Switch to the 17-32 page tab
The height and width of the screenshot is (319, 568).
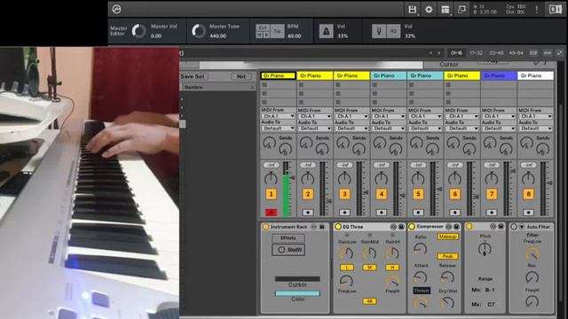point(476,53)
